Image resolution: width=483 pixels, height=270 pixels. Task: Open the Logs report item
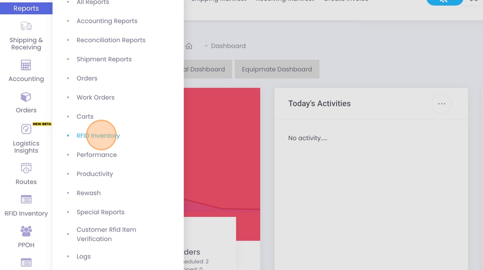[x=84, y=257]
